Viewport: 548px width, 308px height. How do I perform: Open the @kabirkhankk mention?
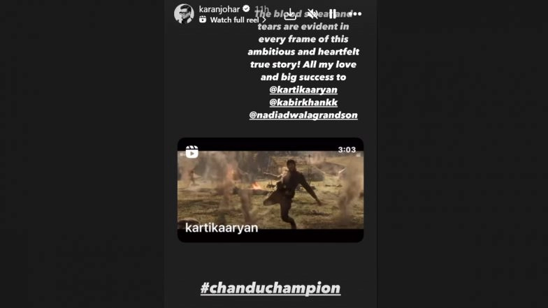303,102
